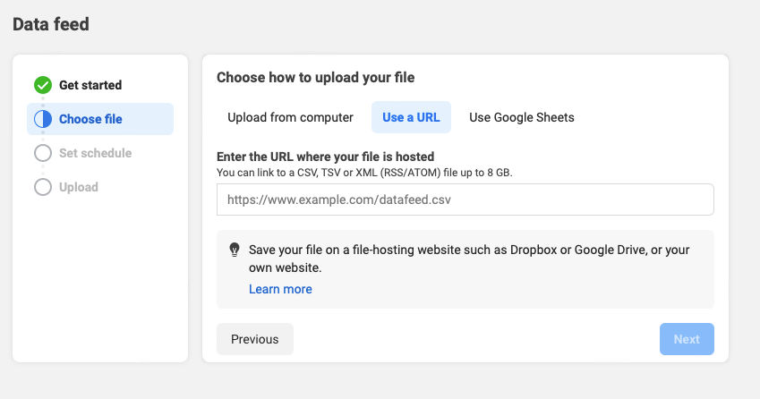This screenshot has height=399, width=760.
Task: Select the Get started step label
Action: (90, 85)
